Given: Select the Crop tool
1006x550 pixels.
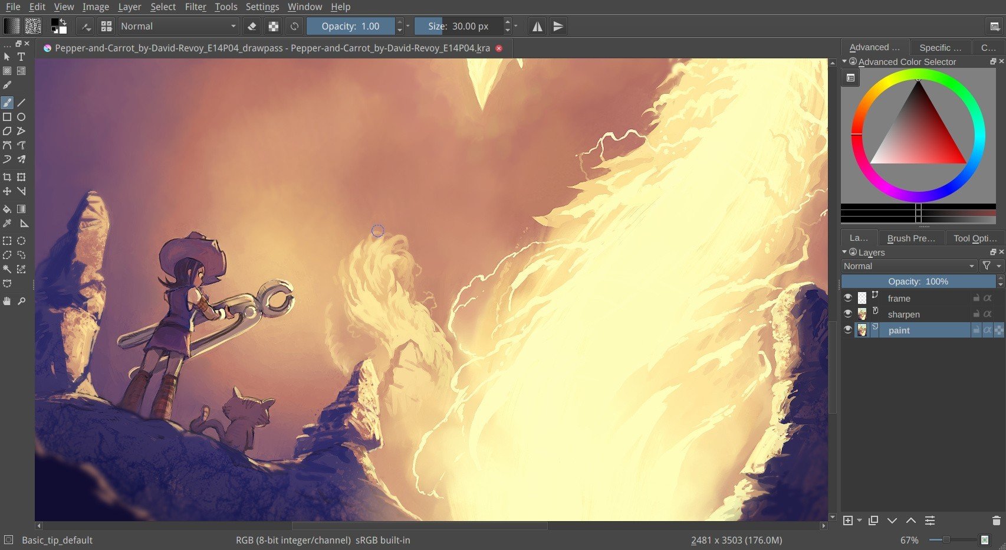Looking at the screenshot, I should click(x=7, y=176).
